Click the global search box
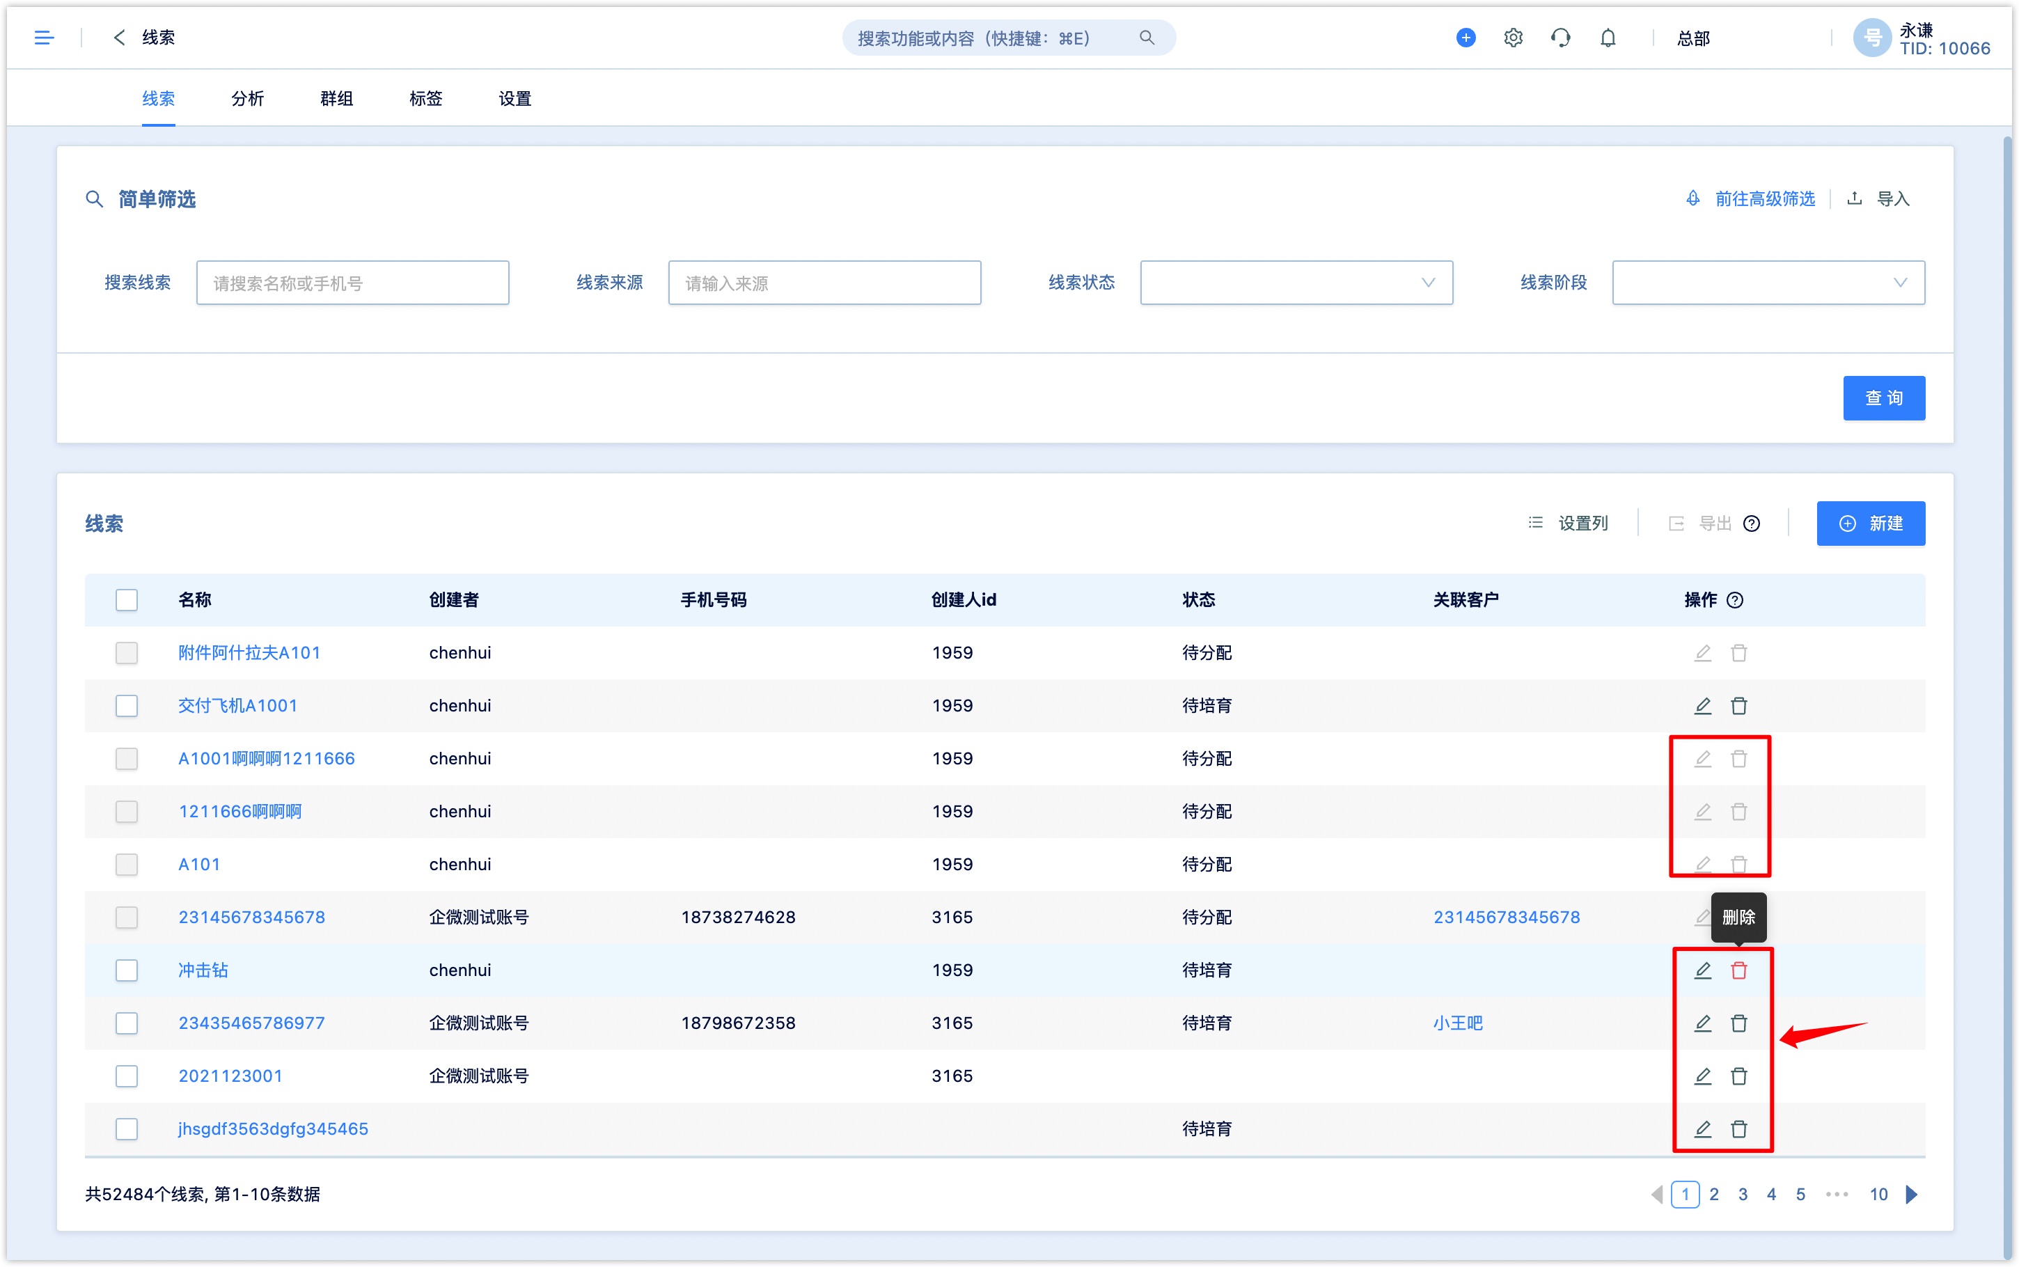Image resolution: width=2019 pixels, height=1267 pixels. point(1009,38)
